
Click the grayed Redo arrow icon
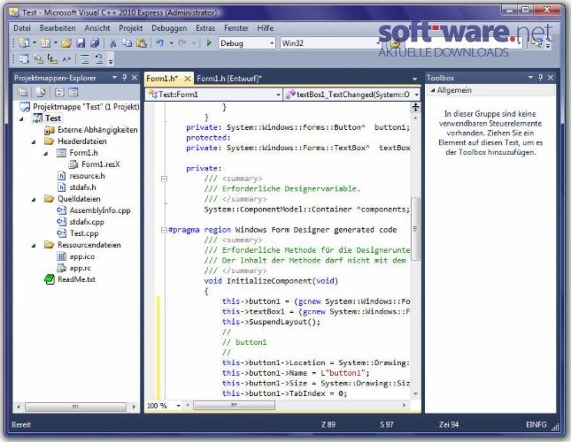[182, 43]
